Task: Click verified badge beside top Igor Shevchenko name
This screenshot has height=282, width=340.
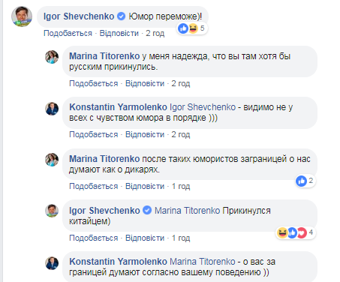Action: [122, 16]
